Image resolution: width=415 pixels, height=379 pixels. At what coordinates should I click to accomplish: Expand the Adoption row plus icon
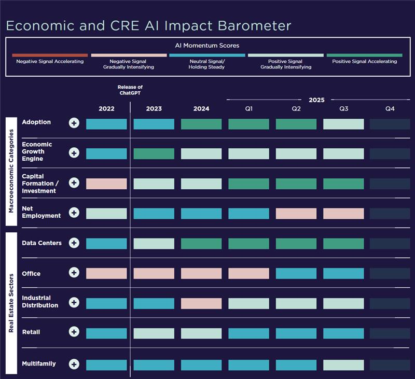74,123
